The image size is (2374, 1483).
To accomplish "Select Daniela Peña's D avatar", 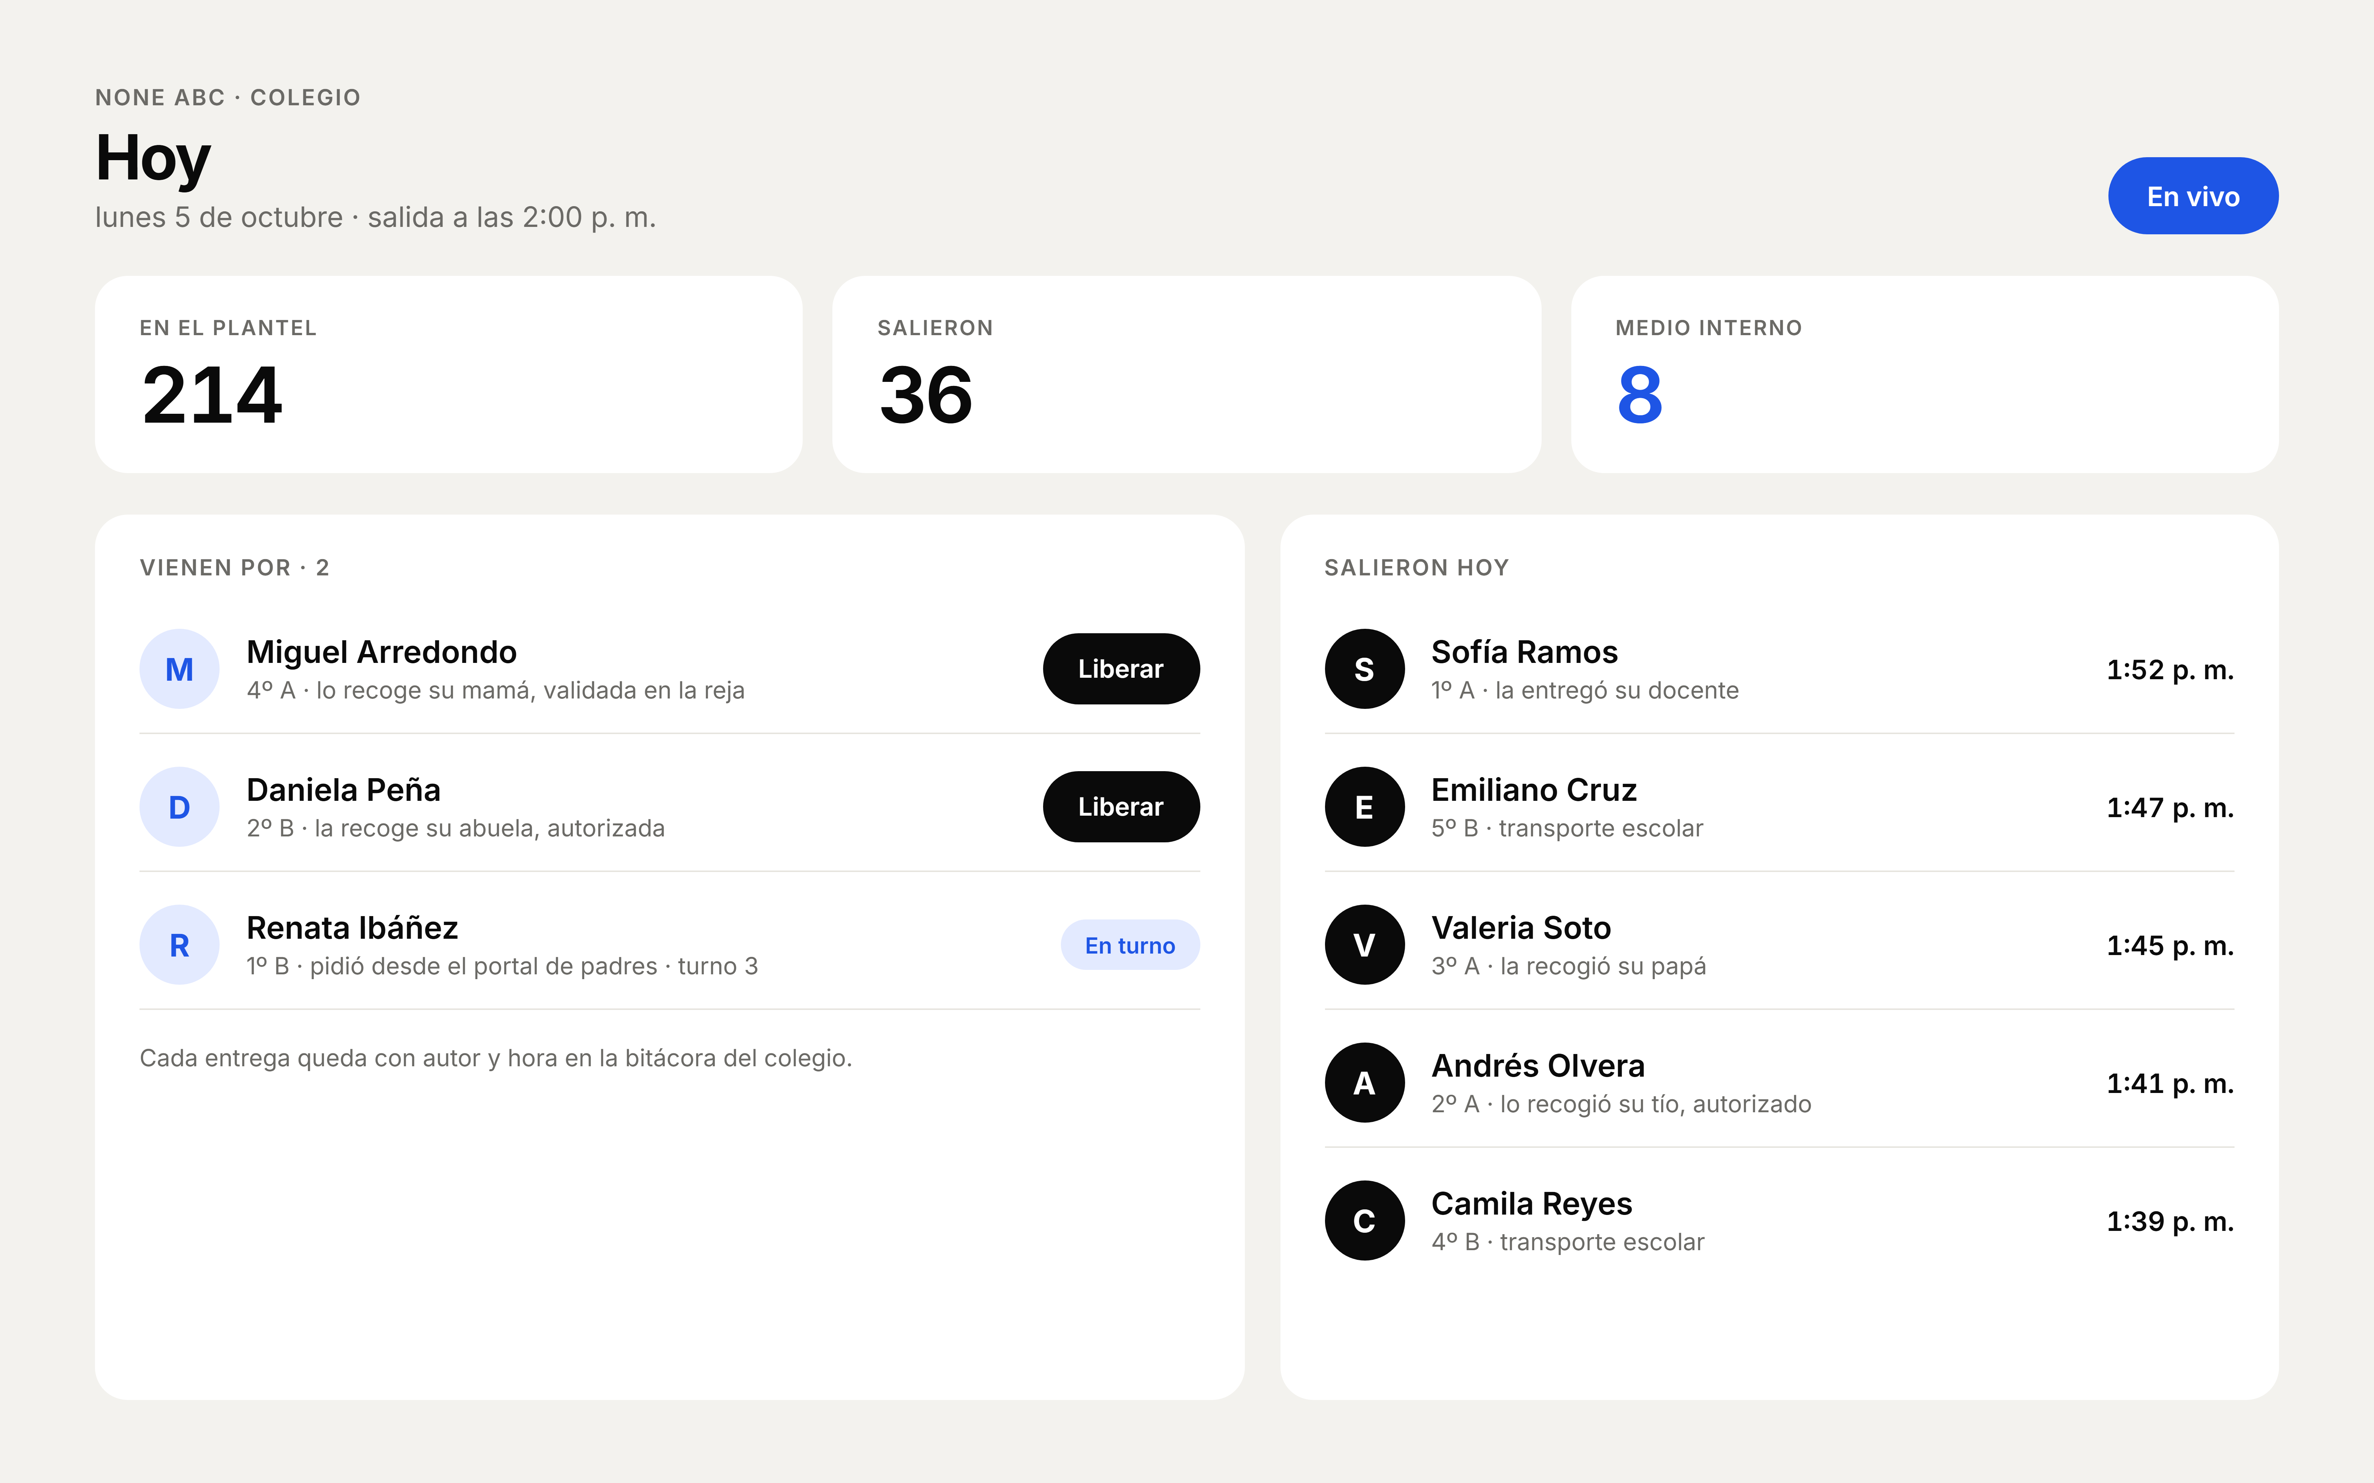I will coord(180,806).
